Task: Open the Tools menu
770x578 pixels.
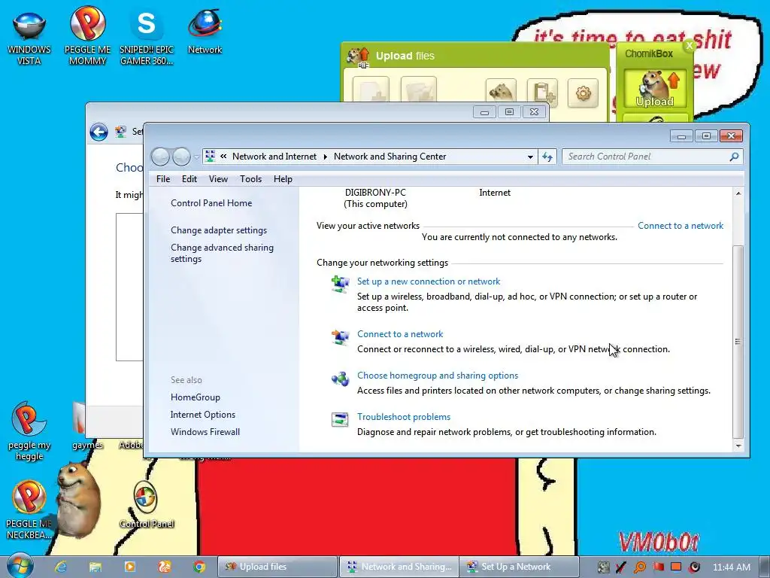Action: [x=250, y=179]
